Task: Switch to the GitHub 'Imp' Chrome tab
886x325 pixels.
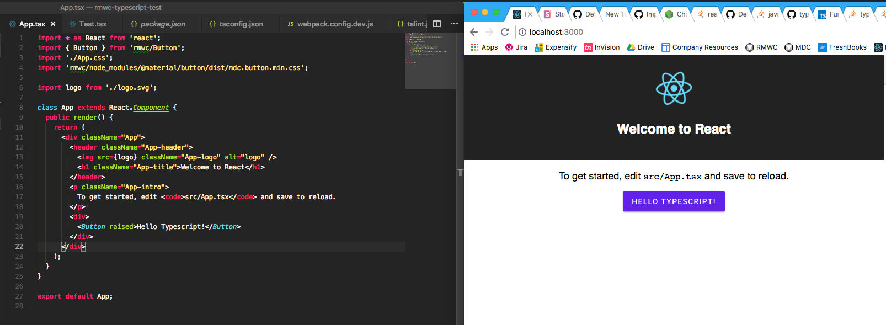Action: point(645,14)
